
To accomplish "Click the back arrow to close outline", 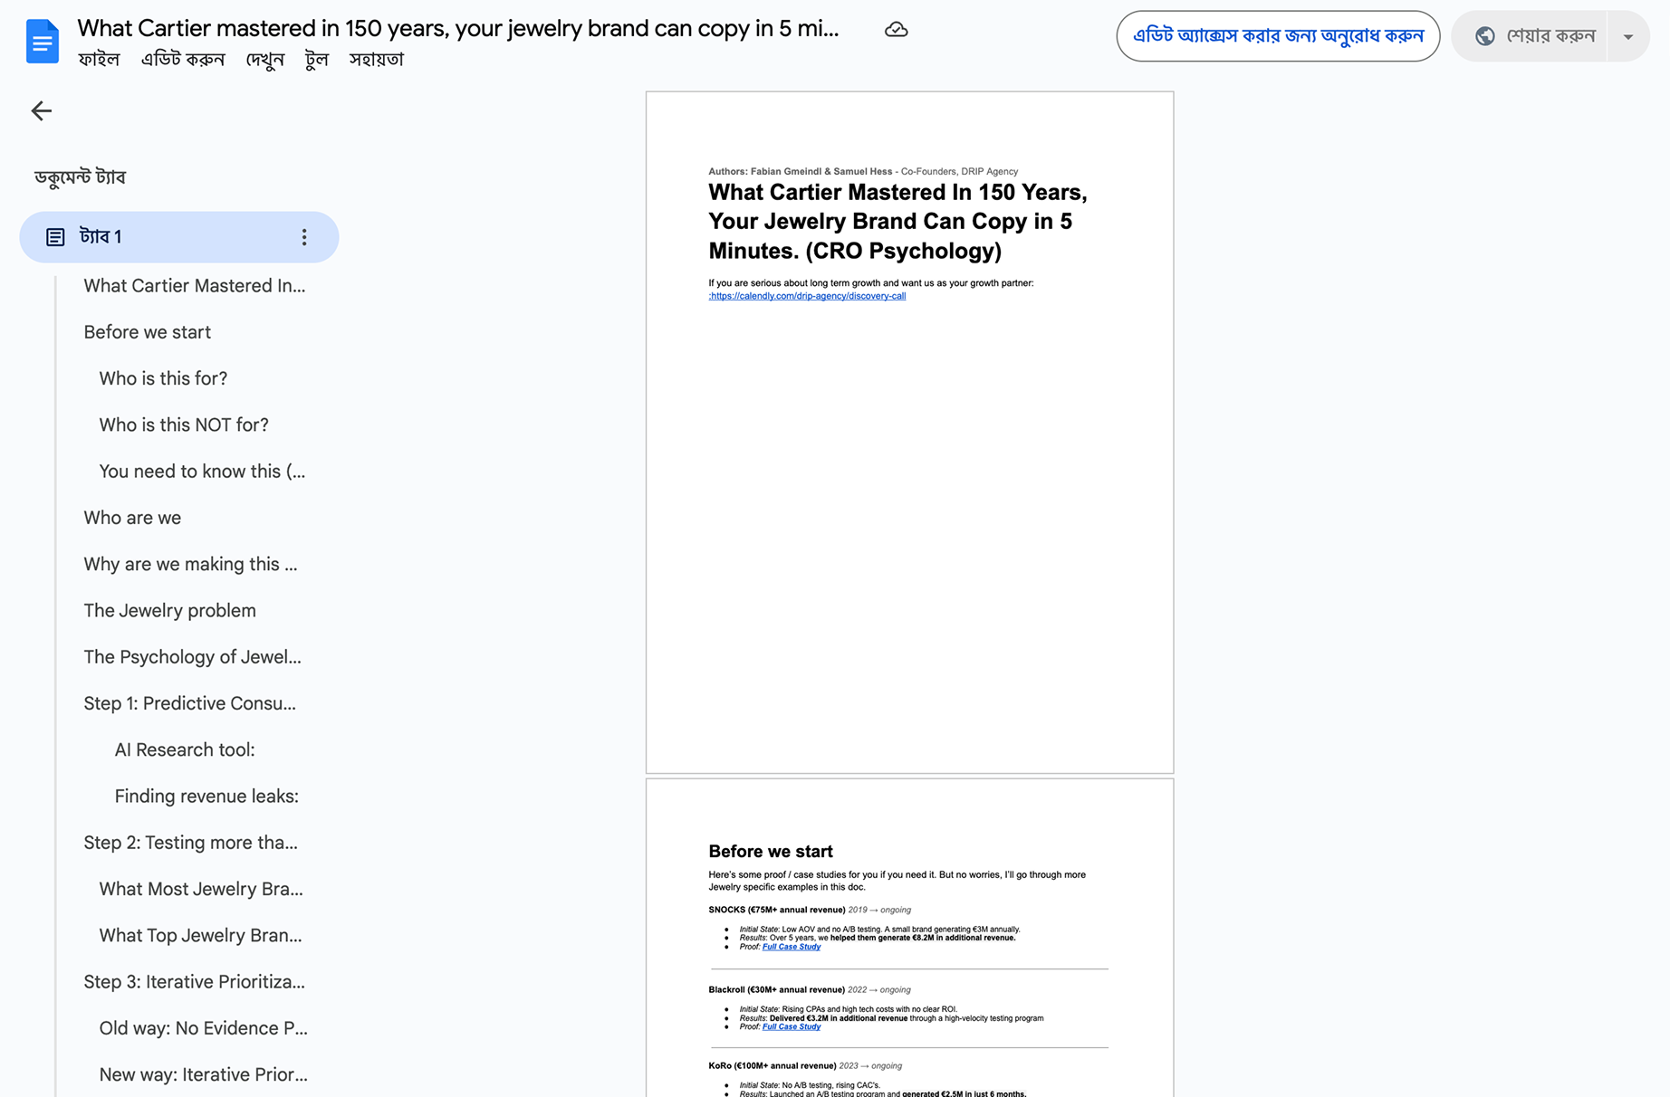I will 42,111.
